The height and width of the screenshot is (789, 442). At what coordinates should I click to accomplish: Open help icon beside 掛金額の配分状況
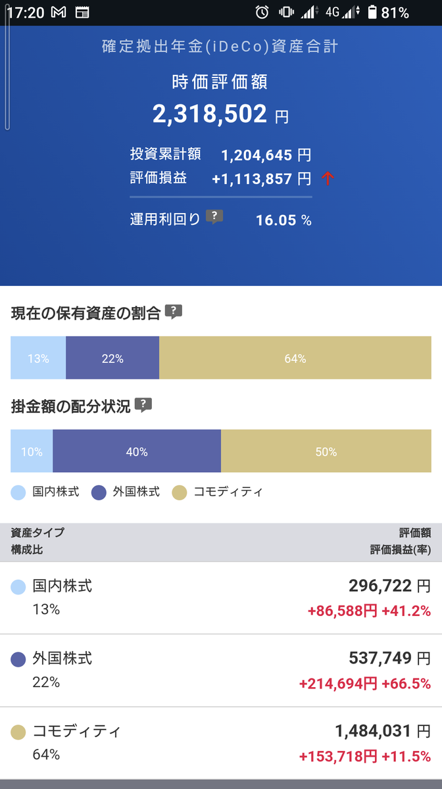pyautogui.click(x=143, y=405)
